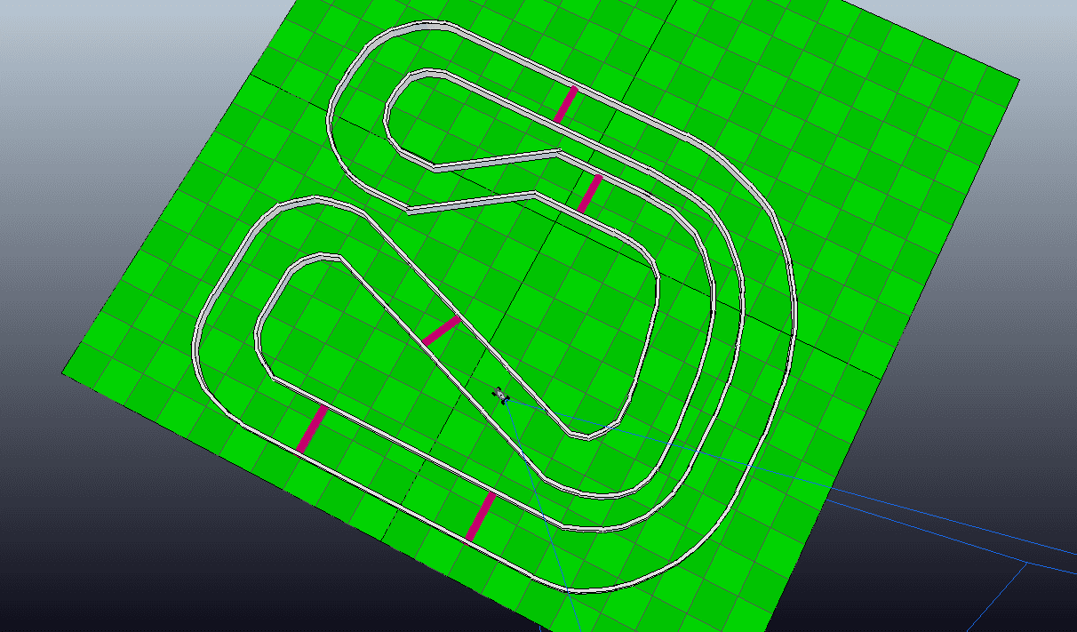Select the small race car robot on the track
This screenshot has height=632, width=1077.
point(502,395)
